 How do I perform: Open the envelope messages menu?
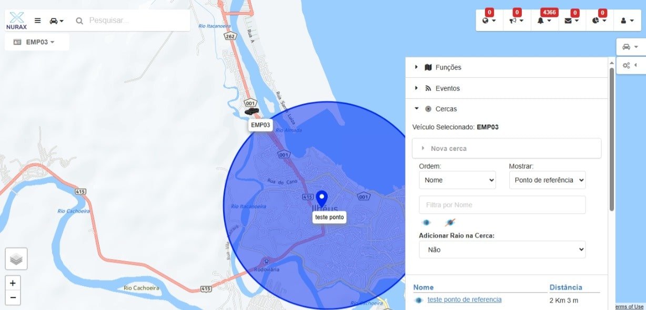click(x=571, y=20)
